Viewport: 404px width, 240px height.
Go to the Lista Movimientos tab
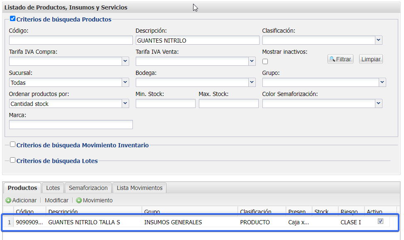pyautogui.click(x=140, y=188)
